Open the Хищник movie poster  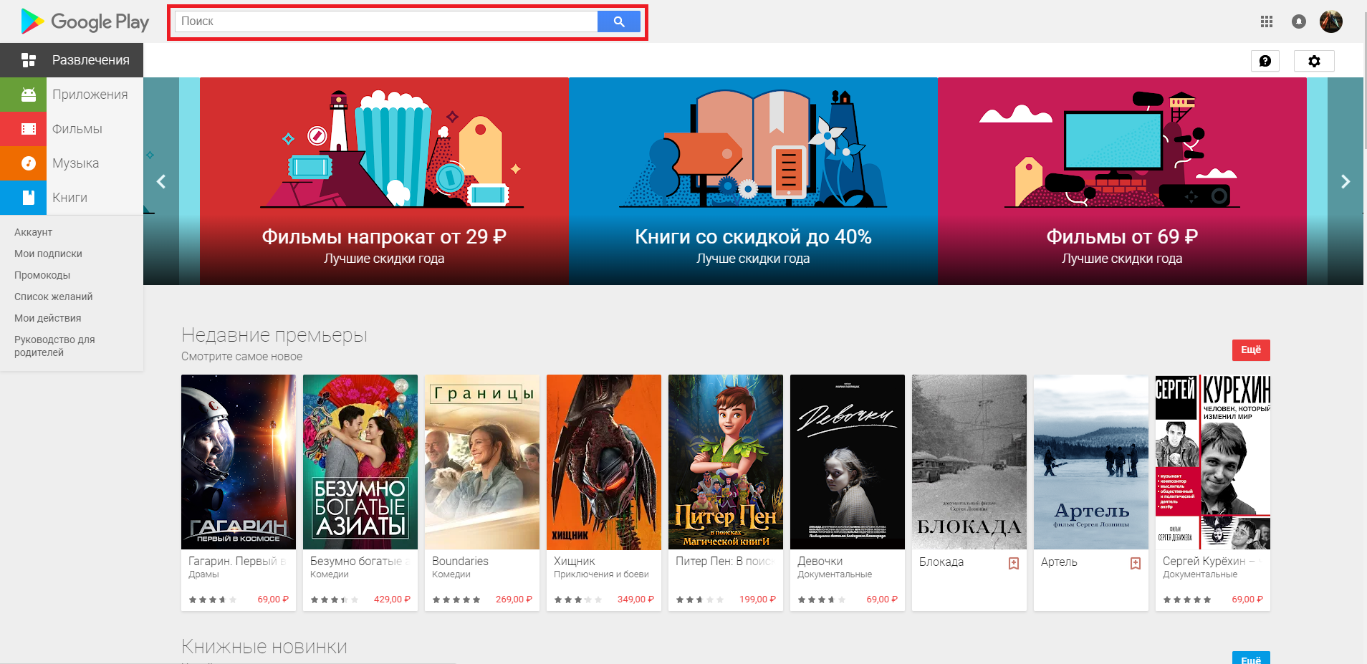(x=604, y=462)
